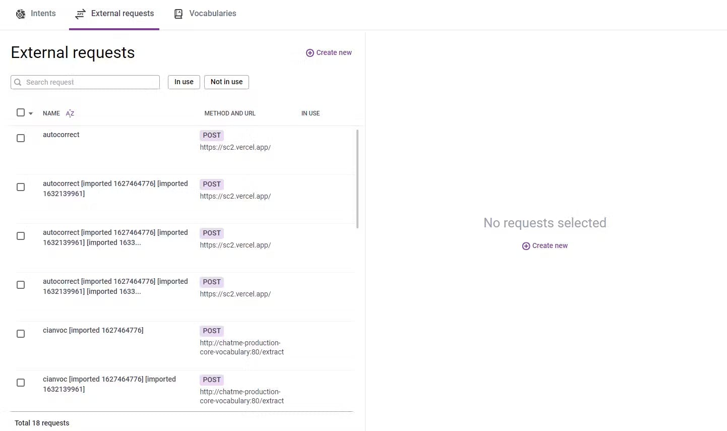The width and height of the screenshot is (727, 431).
Task: Click the request list vertical scrollbar
Action: (357, 179)
